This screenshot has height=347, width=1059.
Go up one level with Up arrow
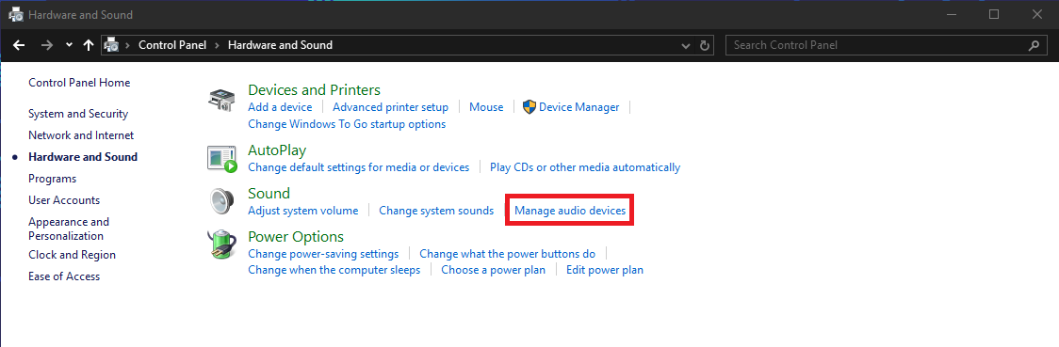(x=88, y=45)
